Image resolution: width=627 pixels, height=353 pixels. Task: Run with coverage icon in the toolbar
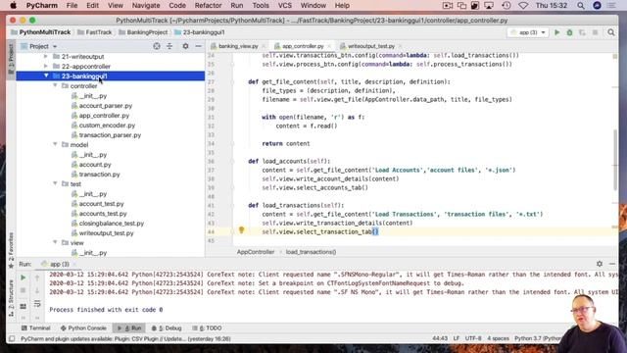pyautogui.click(x=582, y=32)
